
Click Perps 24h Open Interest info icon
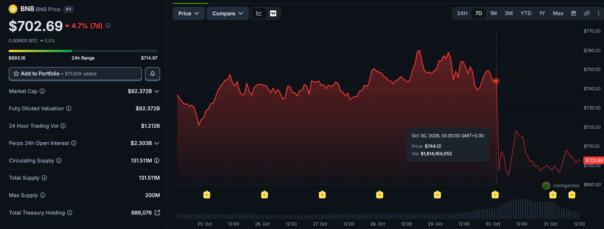click(74, 143)
